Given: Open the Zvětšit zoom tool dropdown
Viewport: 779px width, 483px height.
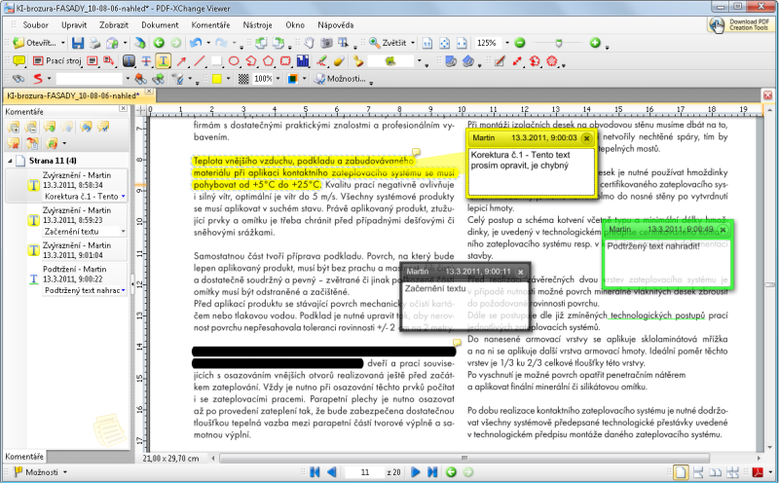Looking at the screenshot, I should tap(412, 43).
